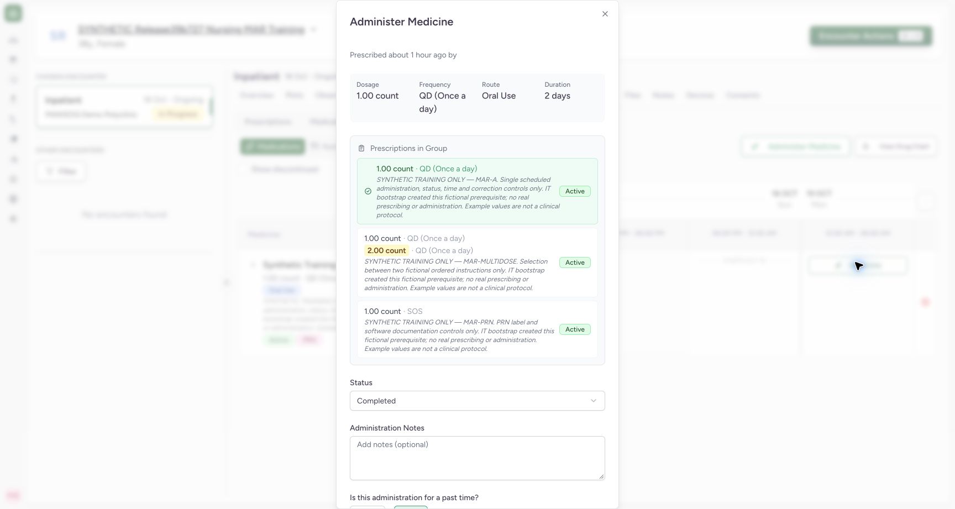Click Active badge on MAR-PRN prescription

575,329
